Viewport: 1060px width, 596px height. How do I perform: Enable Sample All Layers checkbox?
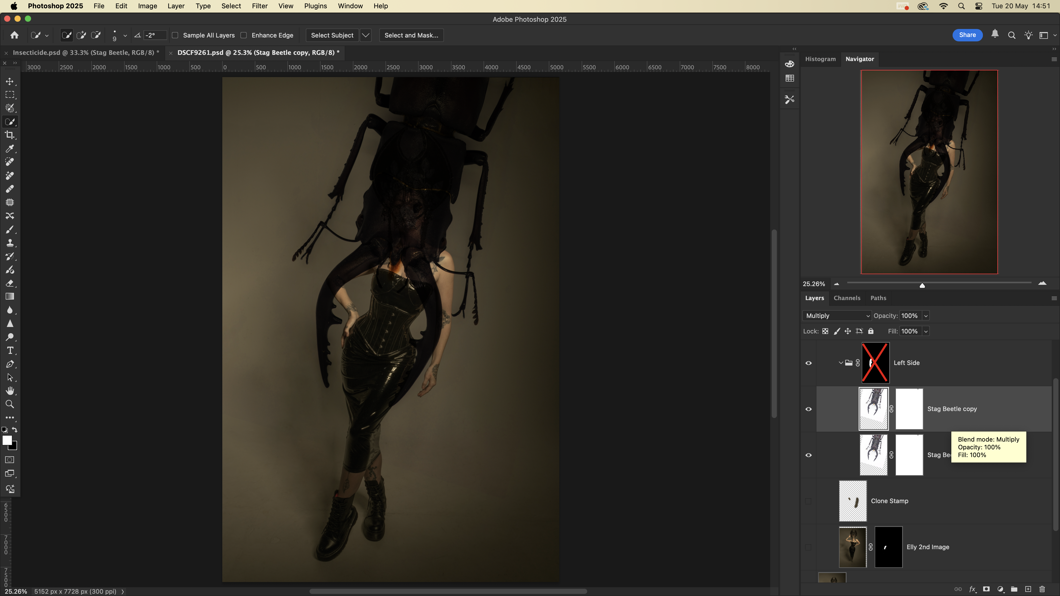coord(175,35)
